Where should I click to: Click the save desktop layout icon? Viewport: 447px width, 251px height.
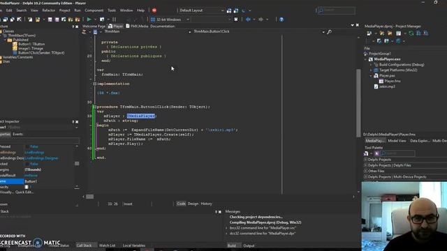click(229, 10)
